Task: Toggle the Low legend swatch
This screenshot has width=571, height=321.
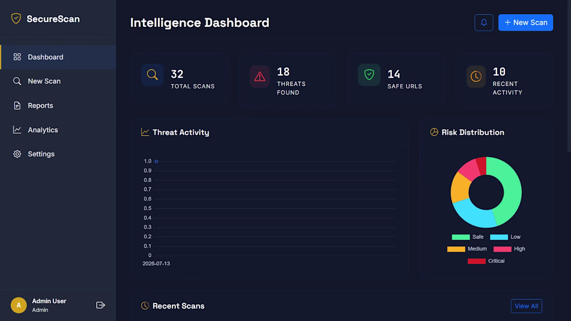Action: 499,237
